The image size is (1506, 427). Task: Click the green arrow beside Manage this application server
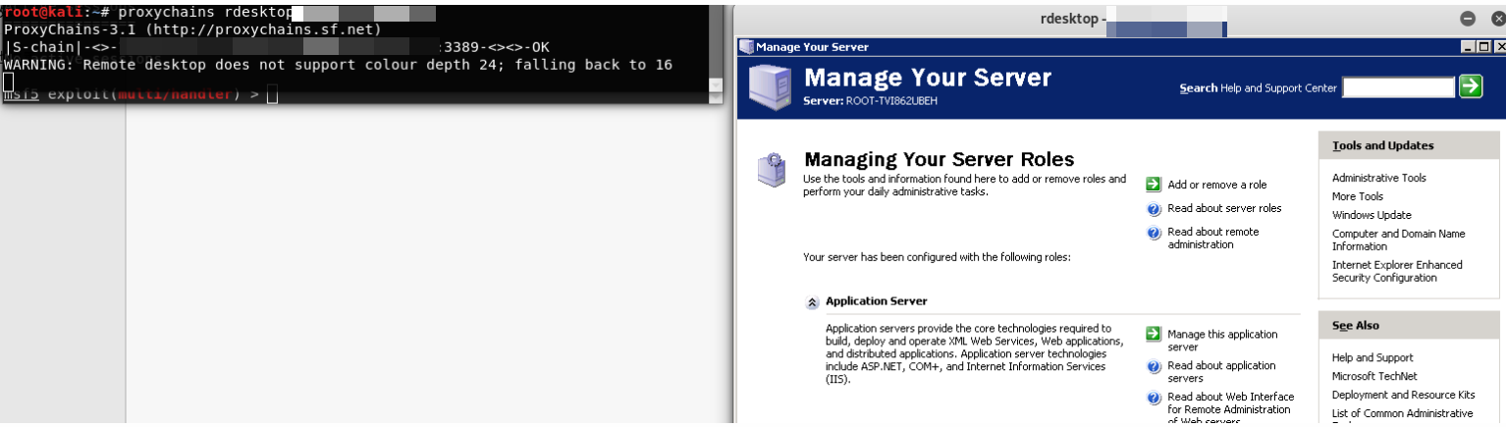click(x=1154, y=335)
